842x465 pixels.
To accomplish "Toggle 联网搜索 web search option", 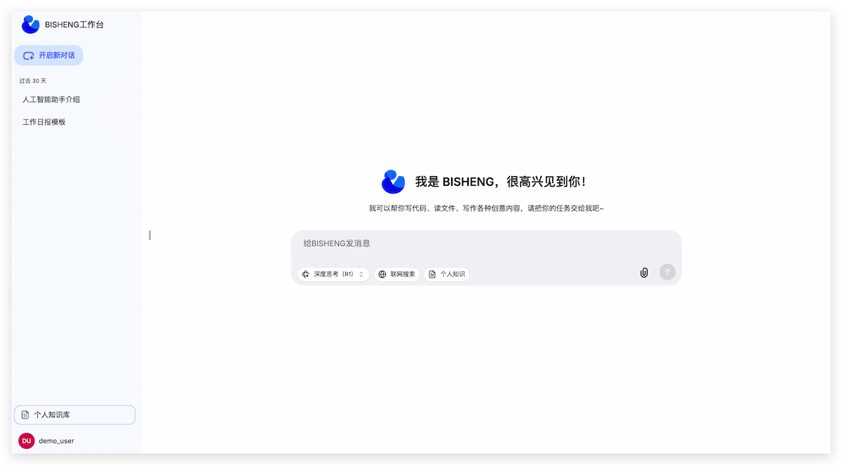I will [396, 274].
